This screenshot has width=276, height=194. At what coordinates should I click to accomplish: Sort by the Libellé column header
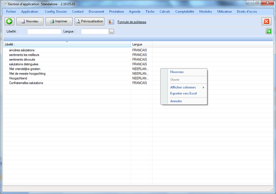coord(67,44)
